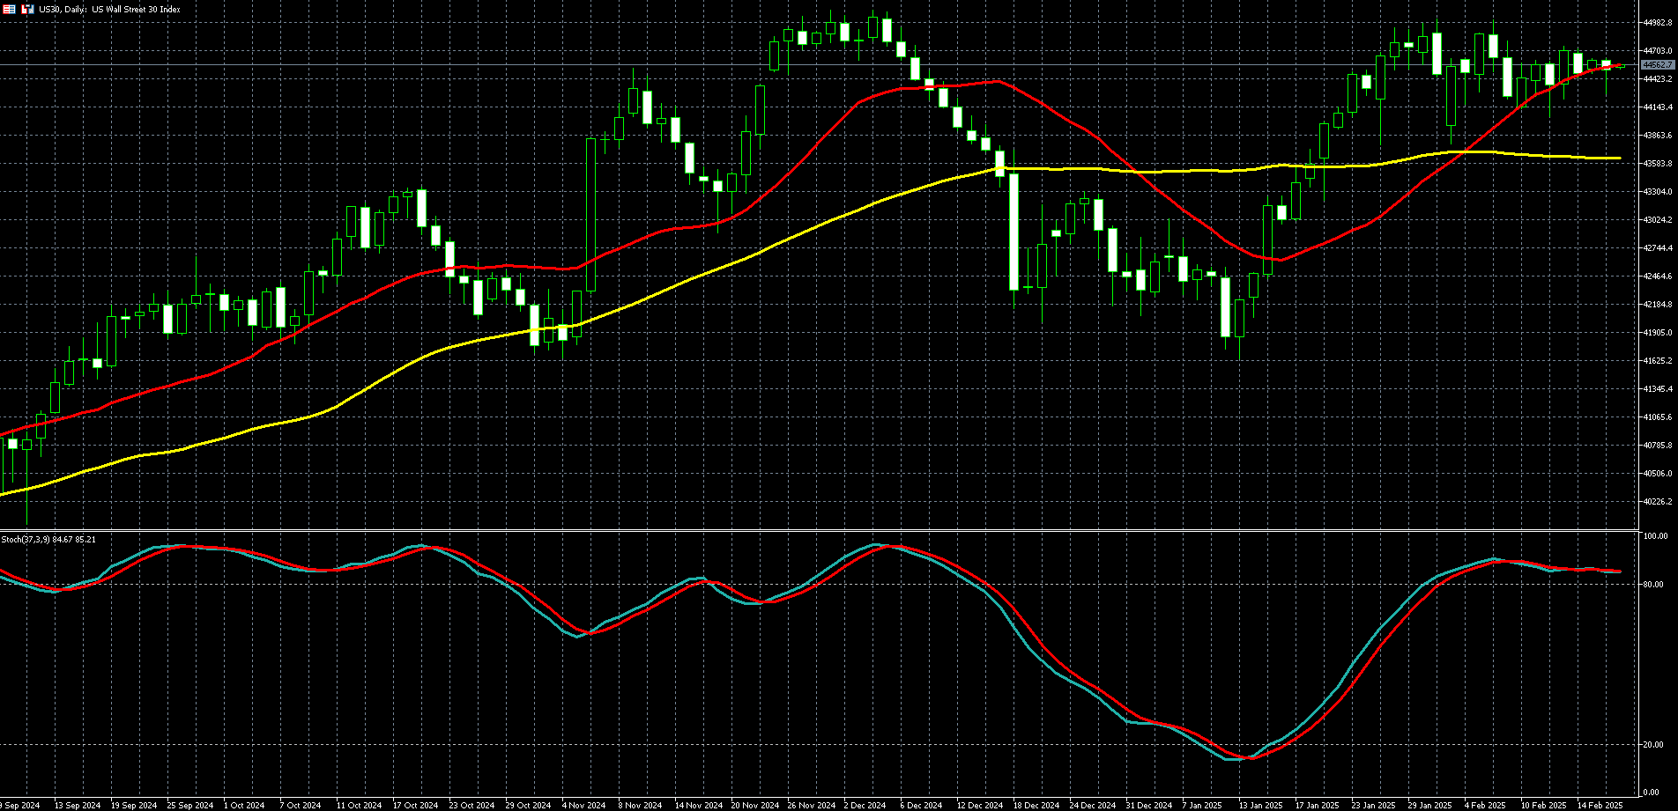This screenshot has width=1678, height=811.
Task: Click the 1 Oct 2024 date label
Action: click(x=244, y=805)
